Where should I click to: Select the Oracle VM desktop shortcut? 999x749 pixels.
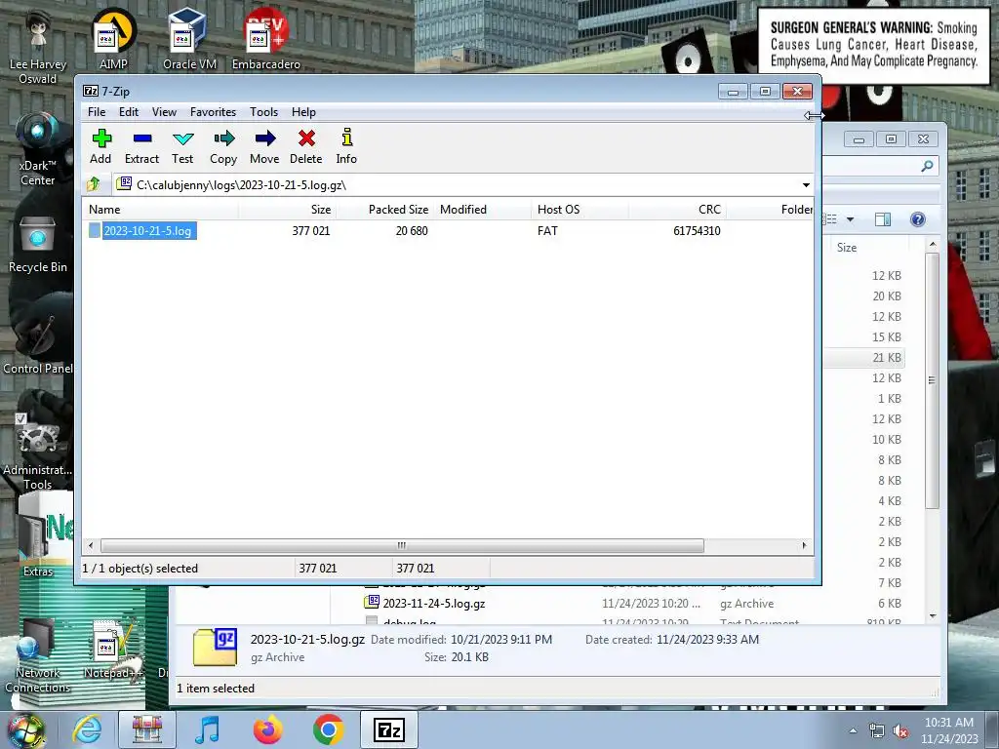pos(189,41)
